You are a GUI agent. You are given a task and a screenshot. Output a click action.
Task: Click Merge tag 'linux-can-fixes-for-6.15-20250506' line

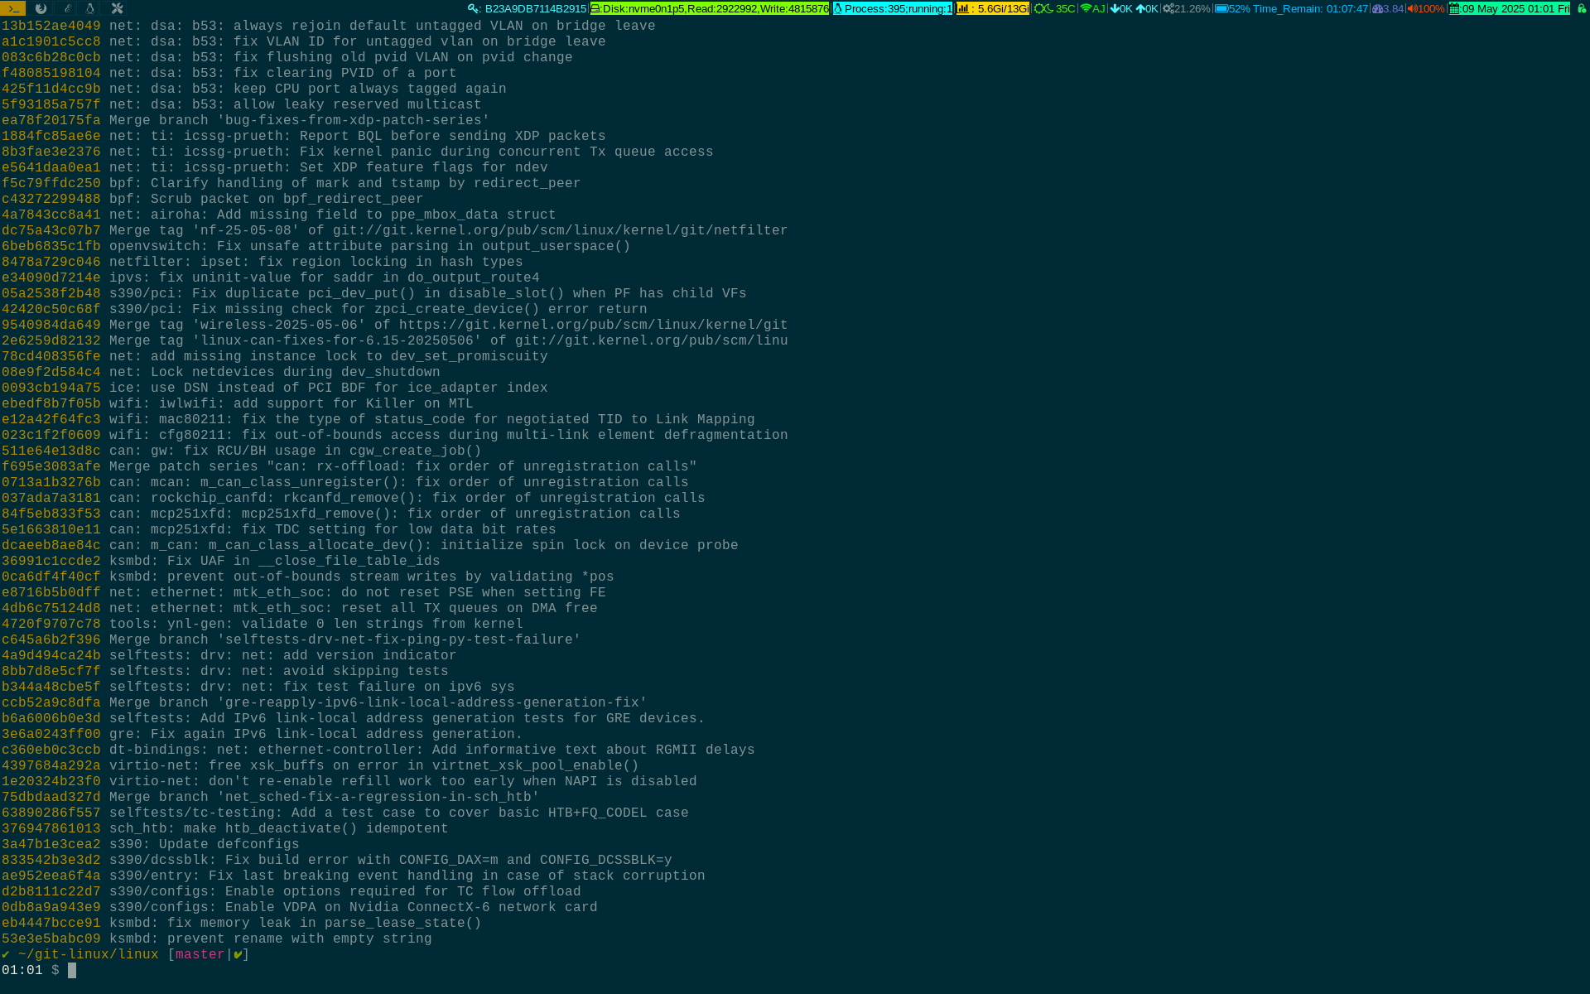pos(394,340)
